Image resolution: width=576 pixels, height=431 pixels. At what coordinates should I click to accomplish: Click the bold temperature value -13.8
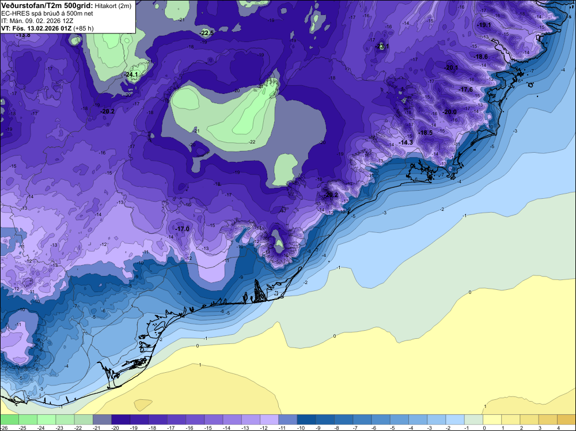click(x=23, y=35)
